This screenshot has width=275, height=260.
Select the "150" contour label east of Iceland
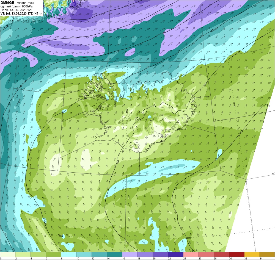point(205,84)
